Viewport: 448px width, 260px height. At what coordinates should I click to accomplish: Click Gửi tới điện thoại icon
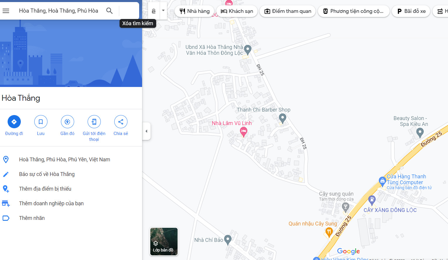(x=94, y=122)
